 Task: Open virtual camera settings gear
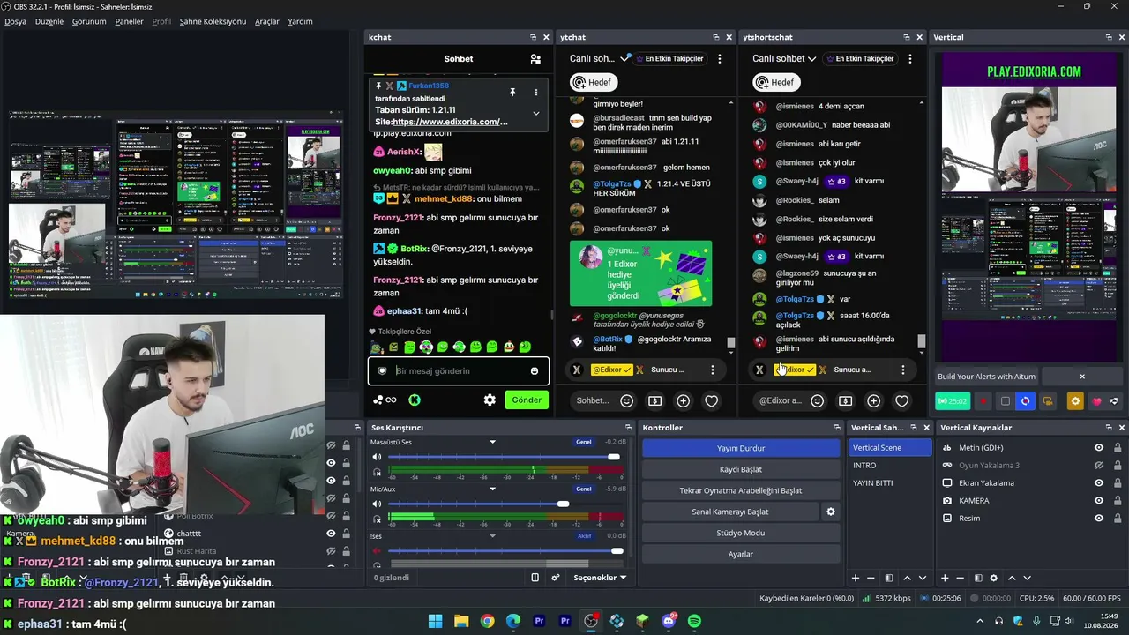click(830, 512)
